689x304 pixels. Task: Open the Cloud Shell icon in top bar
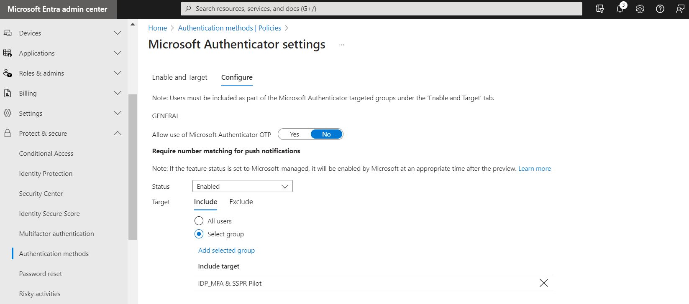click(600, 9)
